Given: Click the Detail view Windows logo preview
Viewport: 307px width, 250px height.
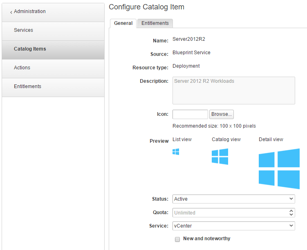Looking at the screenshot, I should (x=279, y=168).
